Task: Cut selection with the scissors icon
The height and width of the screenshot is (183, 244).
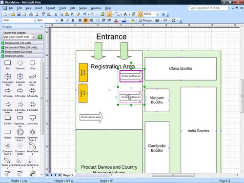Action: [56, 14]
